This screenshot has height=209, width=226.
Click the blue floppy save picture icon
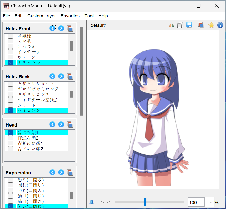point(189,25)
